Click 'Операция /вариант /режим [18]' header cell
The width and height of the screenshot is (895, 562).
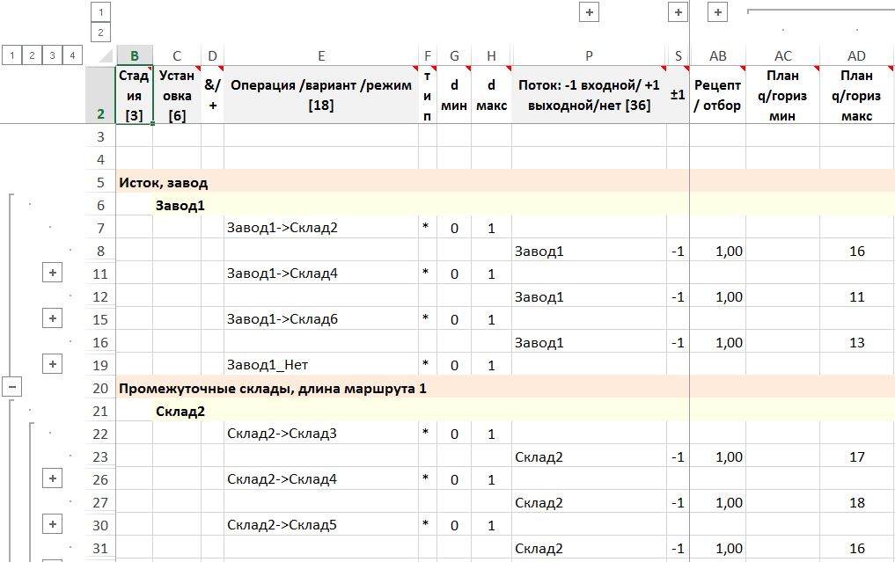click(320, 95)
